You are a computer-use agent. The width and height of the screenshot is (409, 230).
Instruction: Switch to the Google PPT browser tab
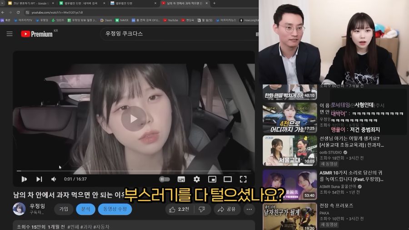click(x=30, y=3)
